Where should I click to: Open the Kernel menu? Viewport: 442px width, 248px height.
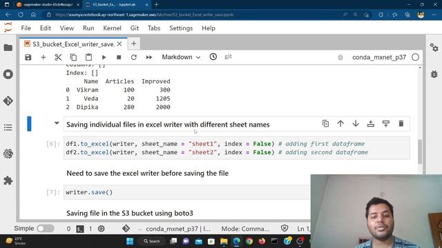coord(112,28)
